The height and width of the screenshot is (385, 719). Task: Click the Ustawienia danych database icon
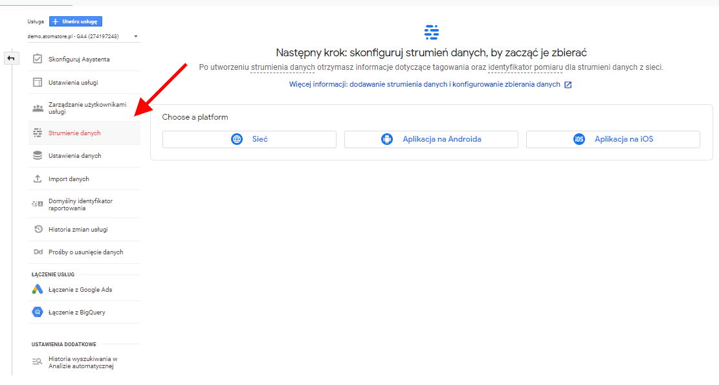pyautogui.click(x=38, y=156)
